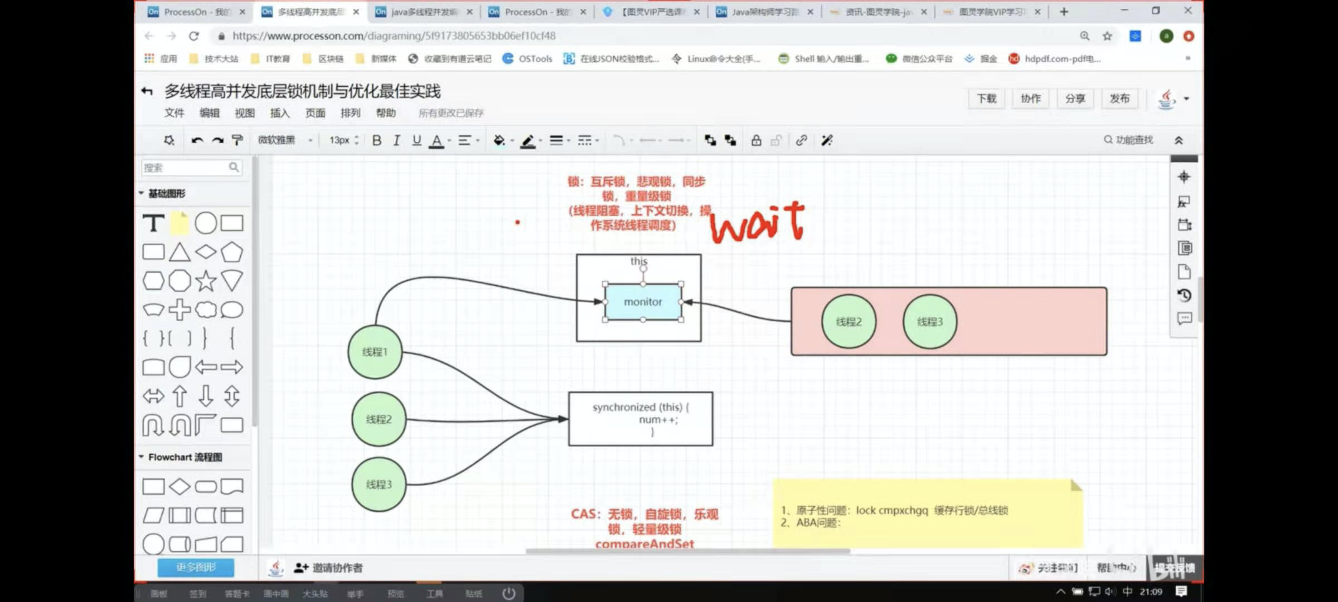The height and width of the screenshot is (602, 1338).
Task: Switch to the java多线程并发 browser tab
Action: click(423, 12)
